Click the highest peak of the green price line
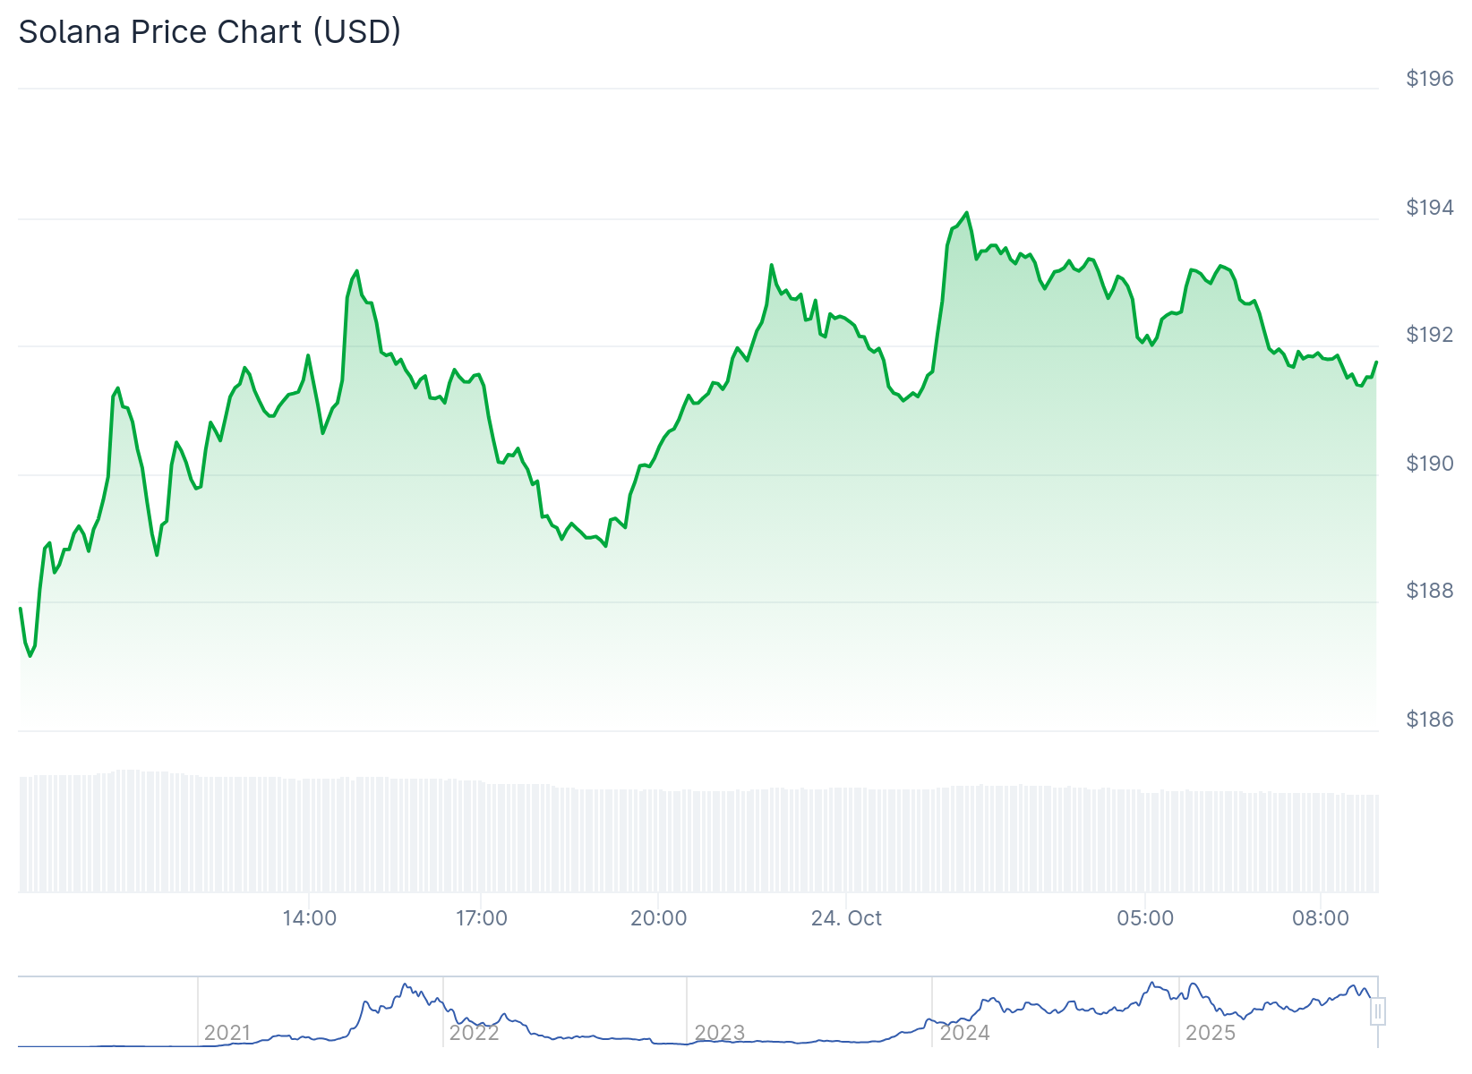The width and height of the screenshot is (1472, 1074). (x=967, y=213)
